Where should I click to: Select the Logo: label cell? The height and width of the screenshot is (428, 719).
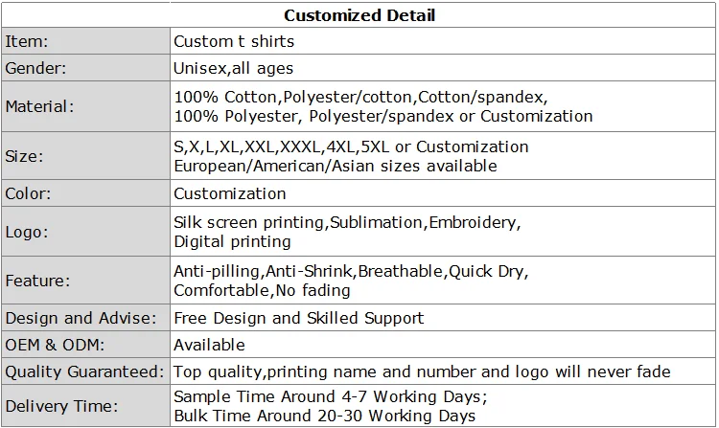pyautogui.click(x=85, y=232)
